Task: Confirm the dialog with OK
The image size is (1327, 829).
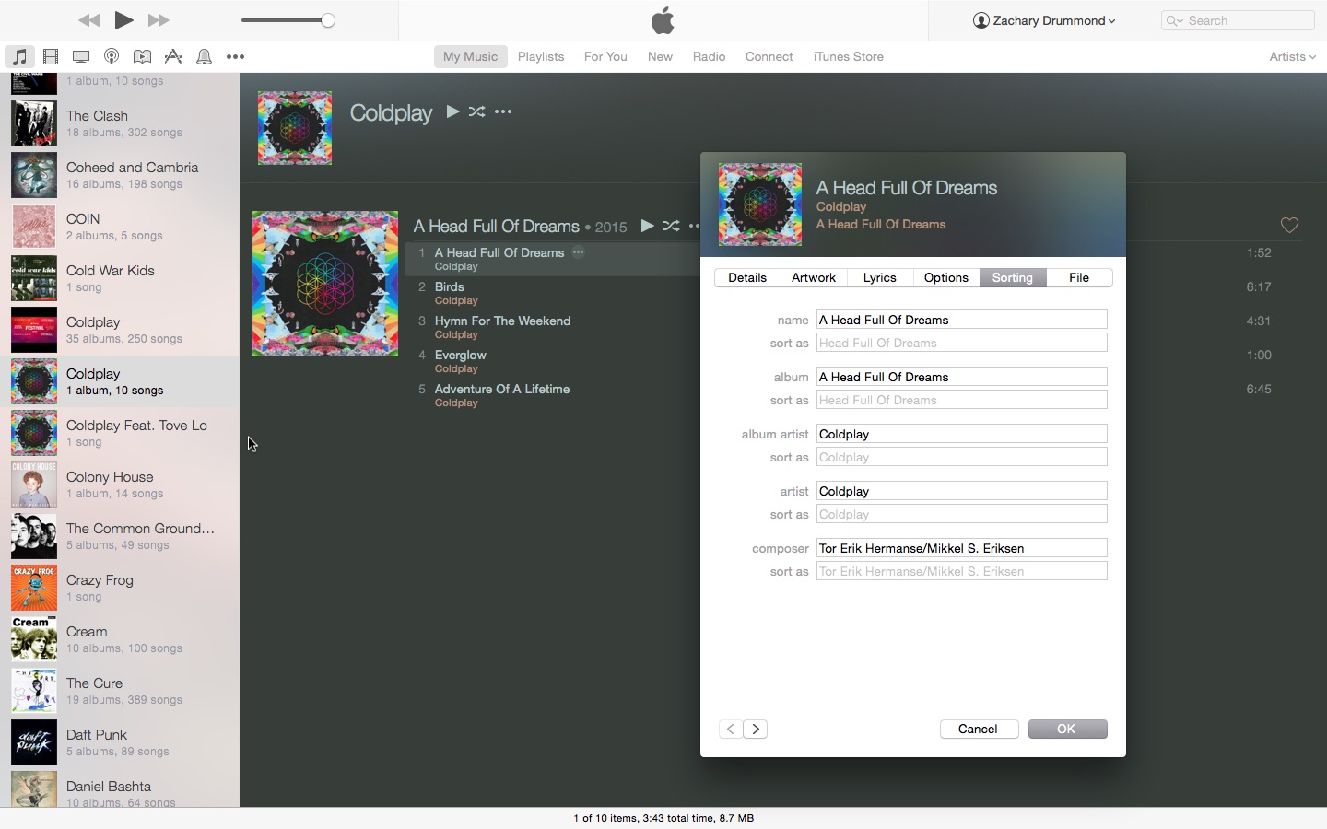Action: [x=1067, y=729]
